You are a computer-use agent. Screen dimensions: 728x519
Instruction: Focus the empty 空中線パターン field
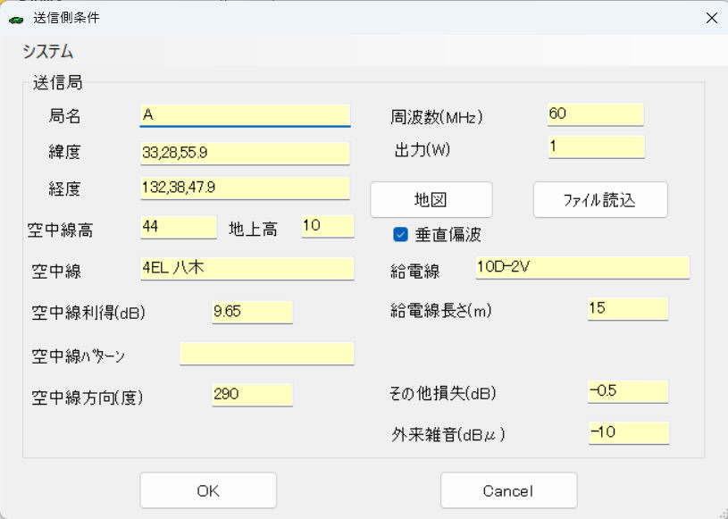266,354
